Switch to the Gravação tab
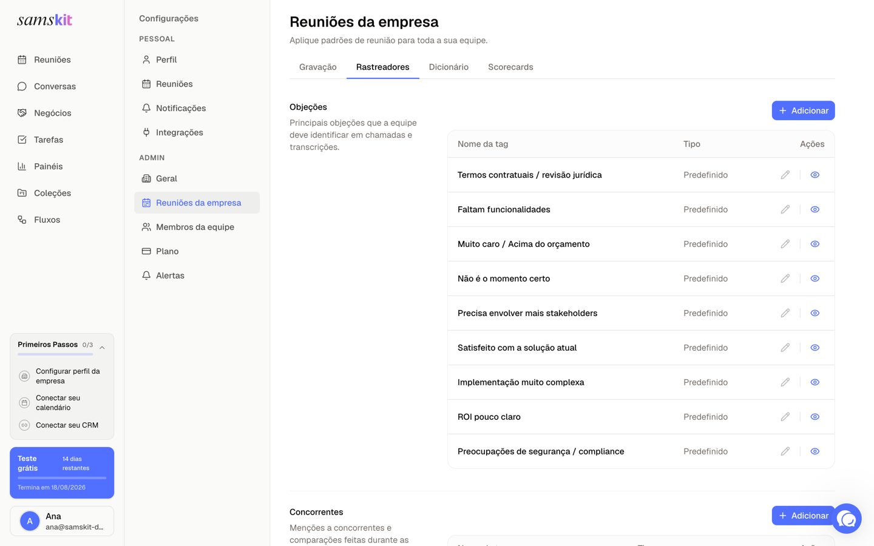Image resolution: width=874 pixels, height=546 pixels. pyautogui.click(x=317, y=67)
